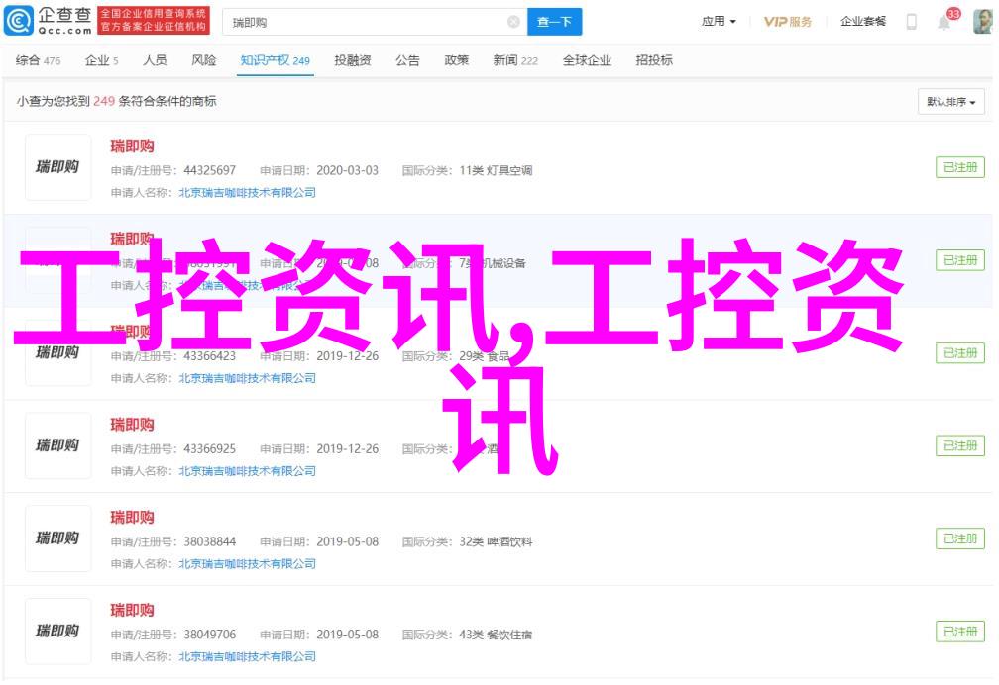Open the mobile phone app icon
999x685 pixels.
pos(912,22)
